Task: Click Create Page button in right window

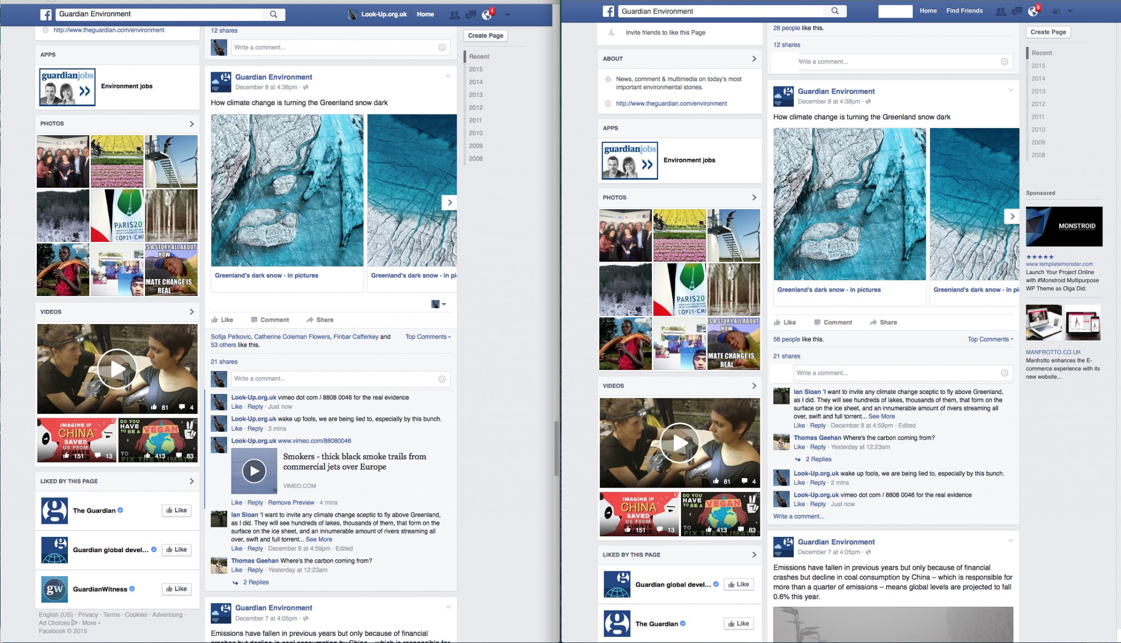Action: coord(1048,32)
